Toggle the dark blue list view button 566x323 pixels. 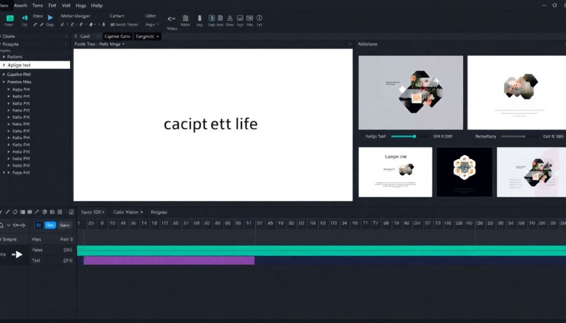tap(38, 225)
